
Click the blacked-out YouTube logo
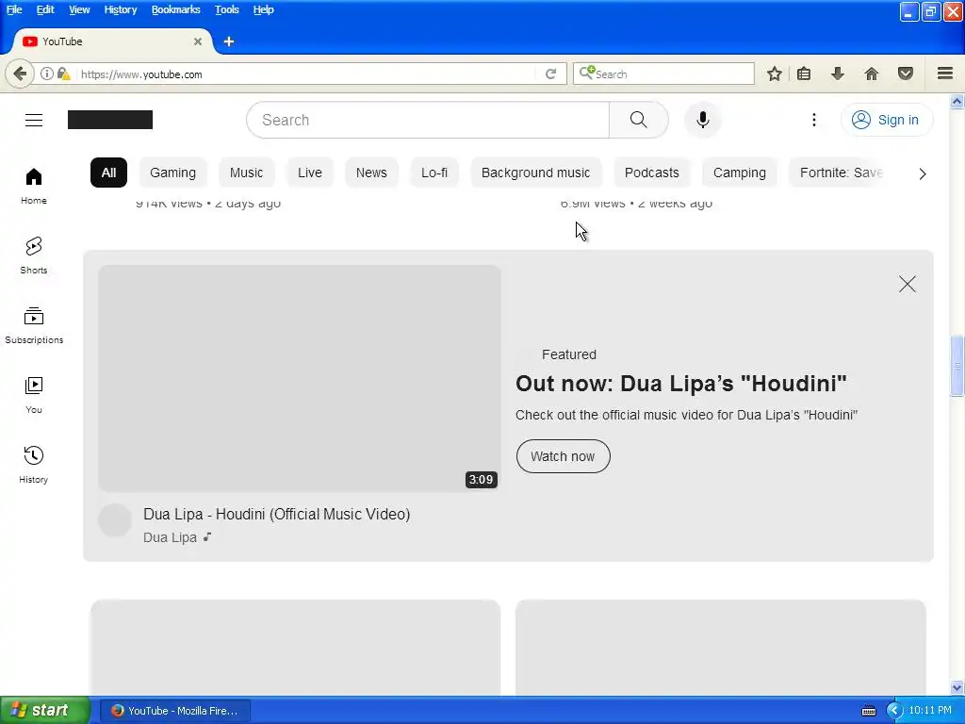pyautogui.click(x=110, y=120)
